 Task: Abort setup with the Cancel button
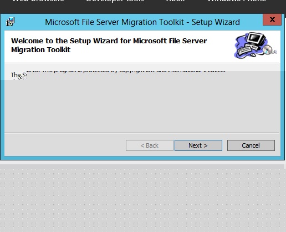tap(251, 145)
